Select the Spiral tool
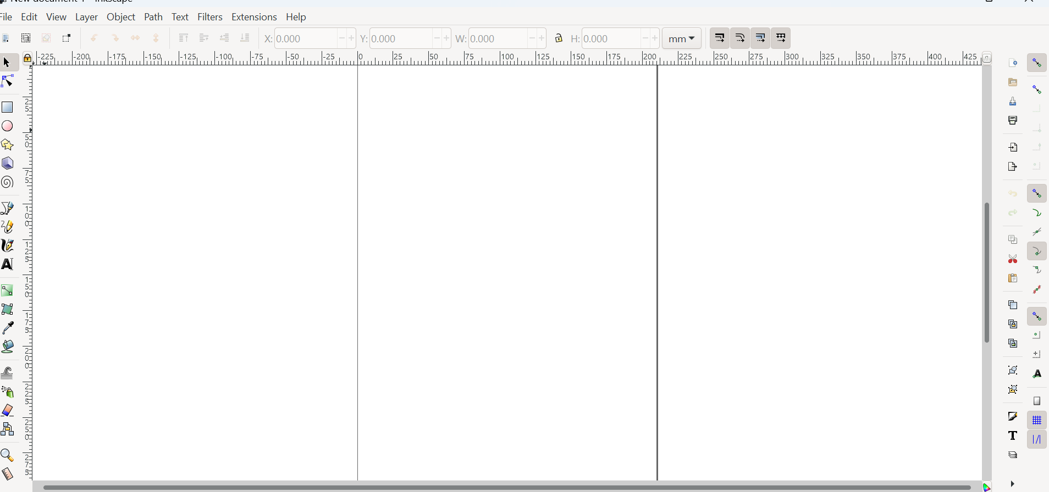Screen dimensions: 1049x492 pos(7,182)
